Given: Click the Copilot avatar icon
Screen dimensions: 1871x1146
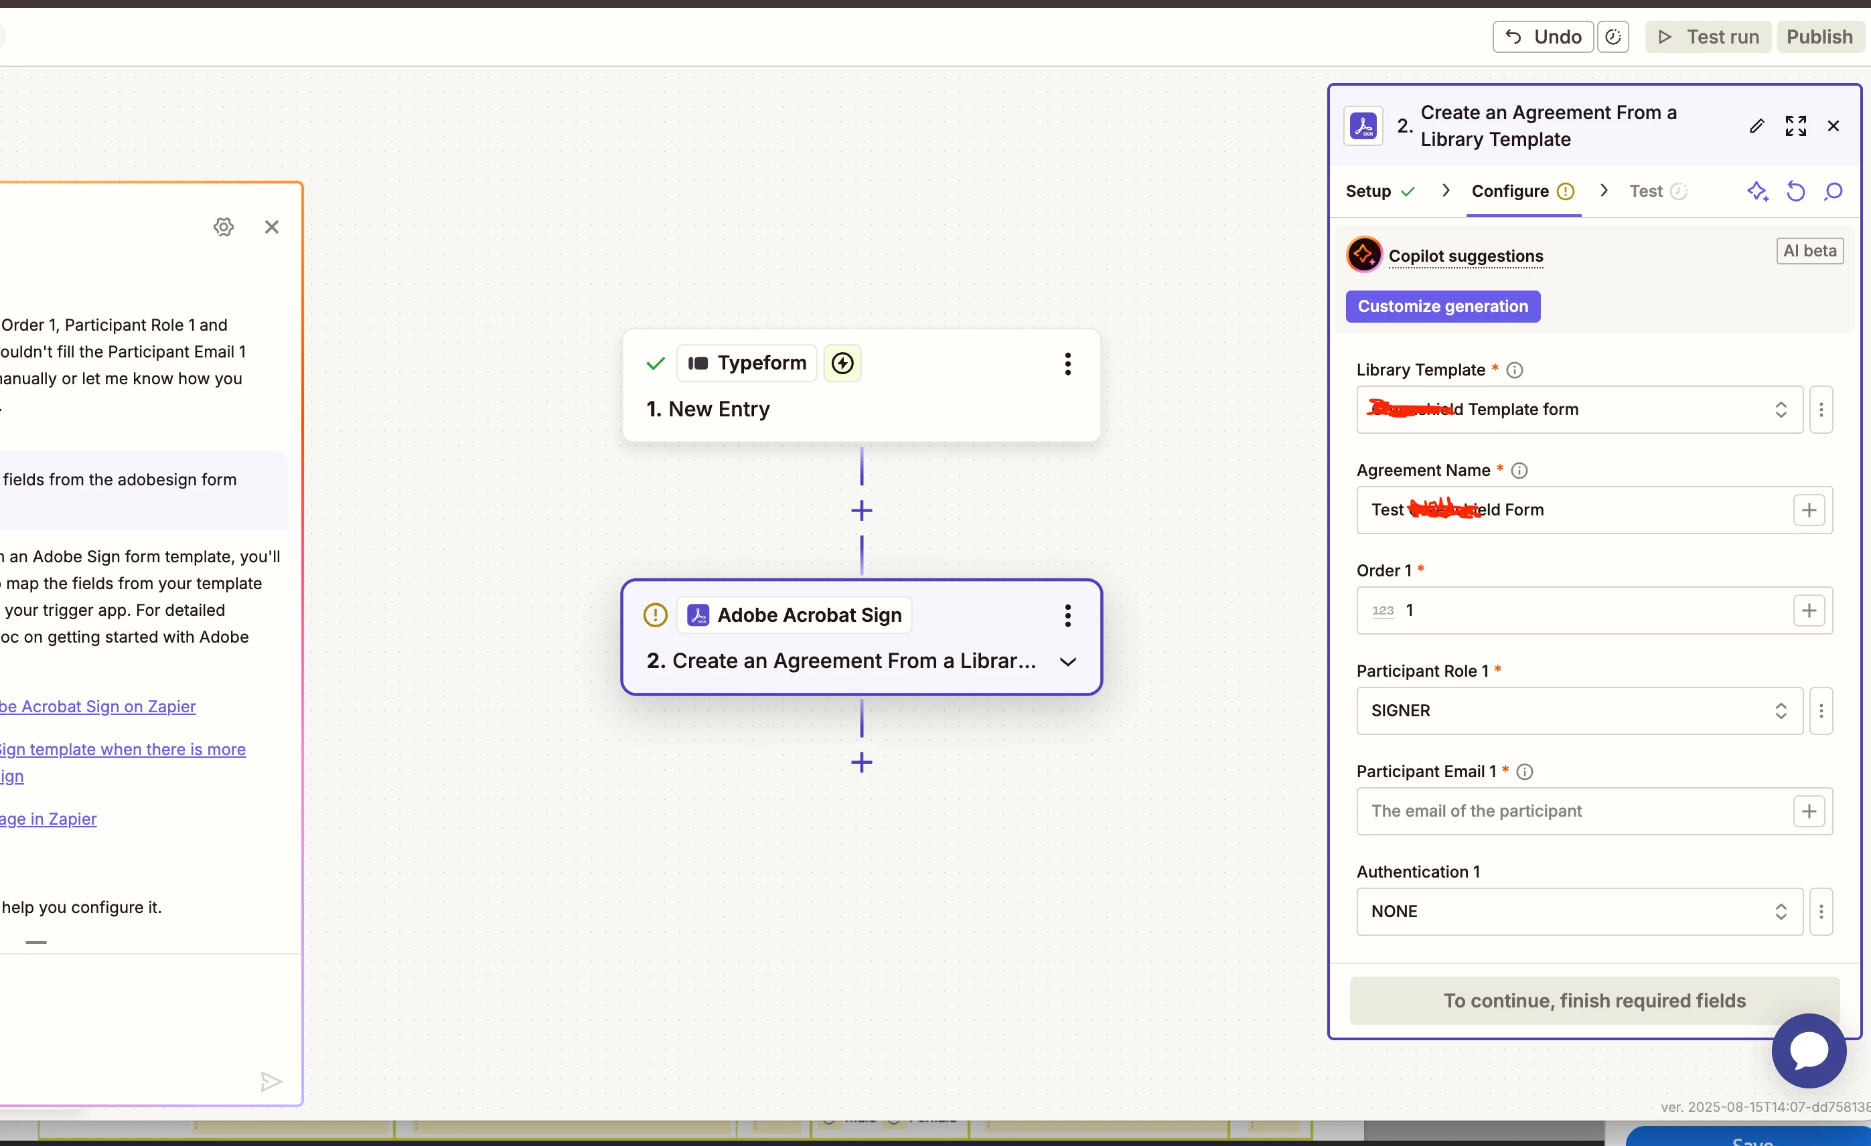Looking at the screenshot, I should [1365, 254].
